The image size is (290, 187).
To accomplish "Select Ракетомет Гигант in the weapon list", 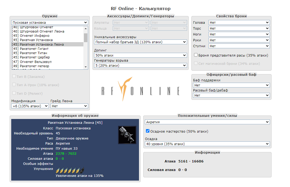I will (35, 49).
